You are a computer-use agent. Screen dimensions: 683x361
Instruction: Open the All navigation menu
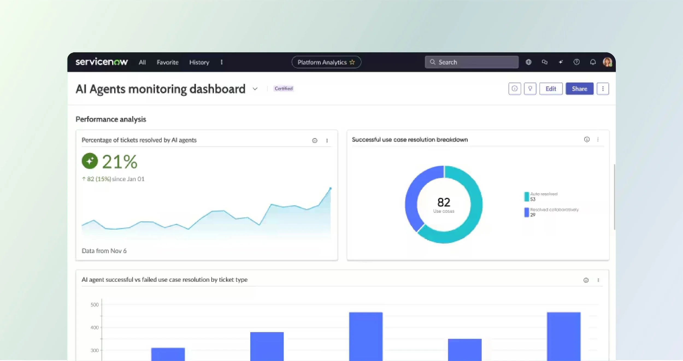(142, 62)
